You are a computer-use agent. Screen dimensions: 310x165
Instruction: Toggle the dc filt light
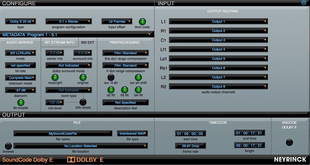tap(111, 90)
